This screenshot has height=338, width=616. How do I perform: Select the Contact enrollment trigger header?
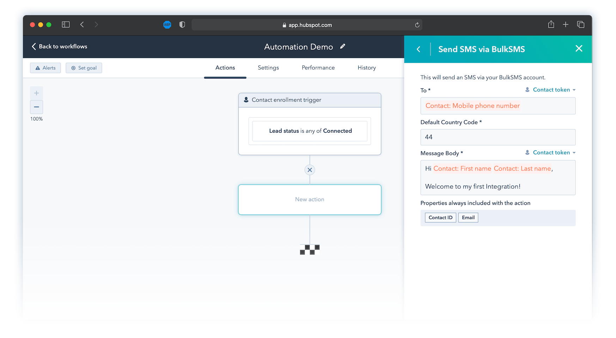[x=310, y=100]
